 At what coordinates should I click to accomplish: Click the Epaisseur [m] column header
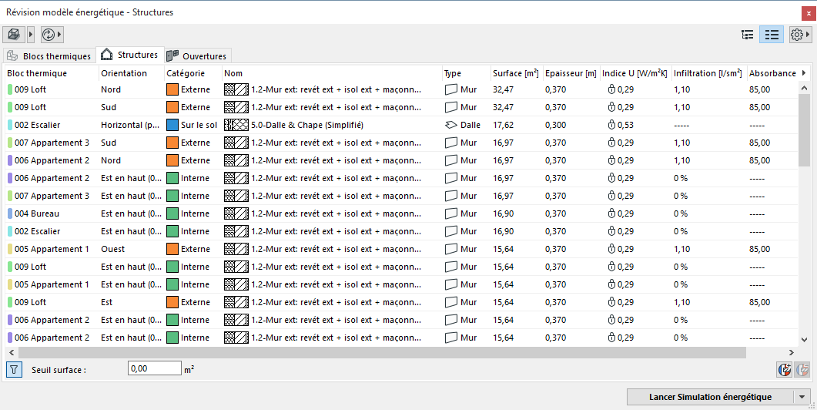[571, 73]
